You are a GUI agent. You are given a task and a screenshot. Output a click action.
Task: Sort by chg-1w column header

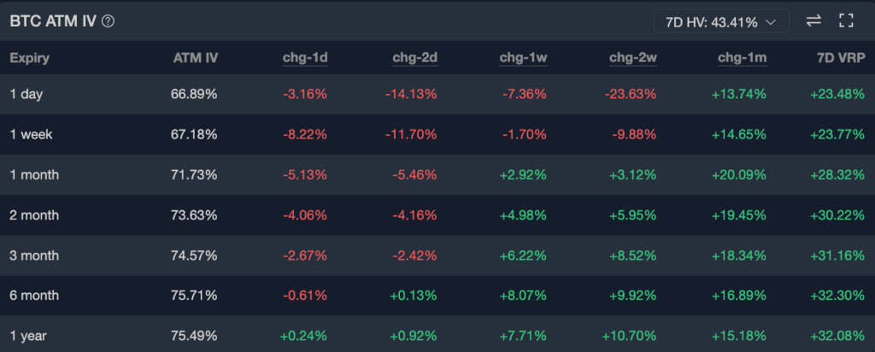524,58
